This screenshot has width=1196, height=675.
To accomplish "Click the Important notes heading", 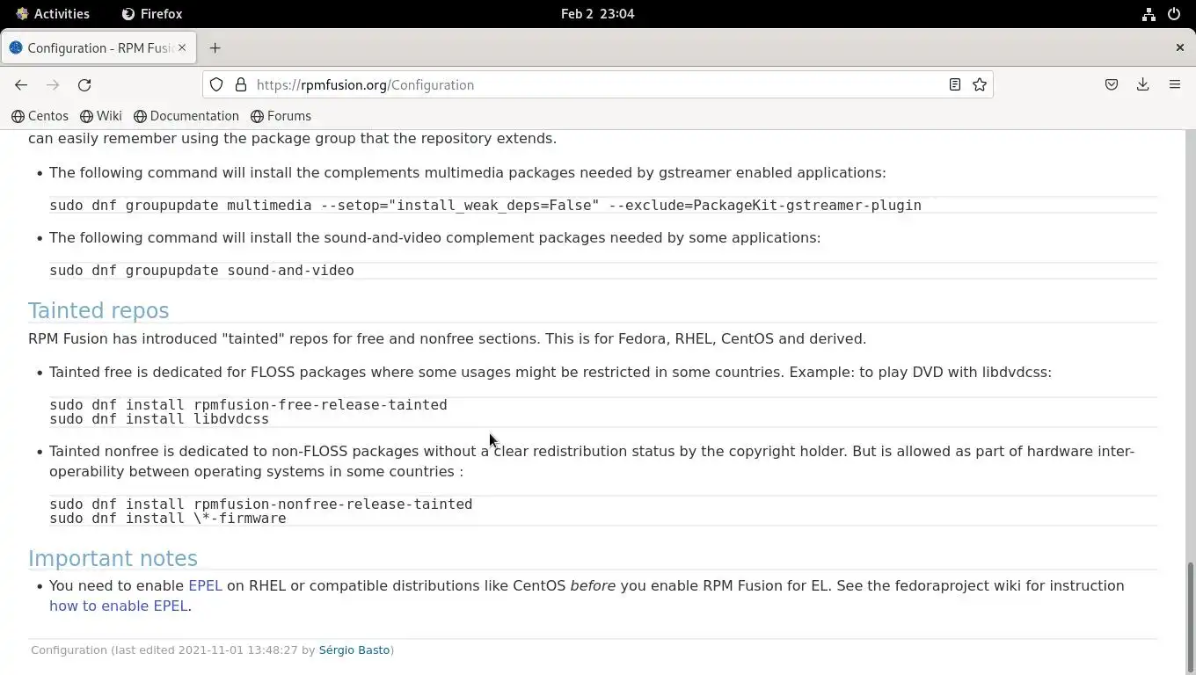I will (113, 558).
